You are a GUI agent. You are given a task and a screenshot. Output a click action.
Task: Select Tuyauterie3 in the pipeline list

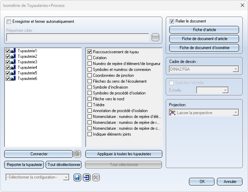pos(27,62)
